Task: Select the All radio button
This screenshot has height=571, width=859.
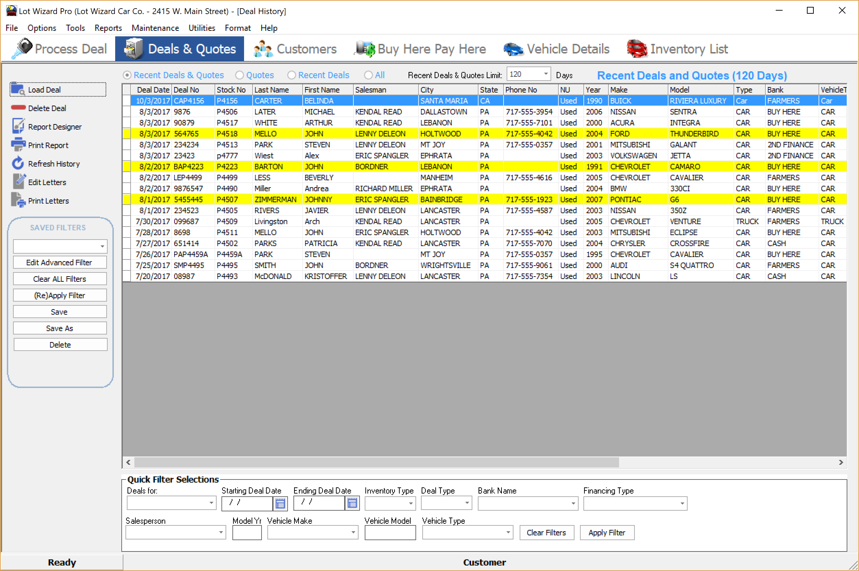Action: (368, 75)
